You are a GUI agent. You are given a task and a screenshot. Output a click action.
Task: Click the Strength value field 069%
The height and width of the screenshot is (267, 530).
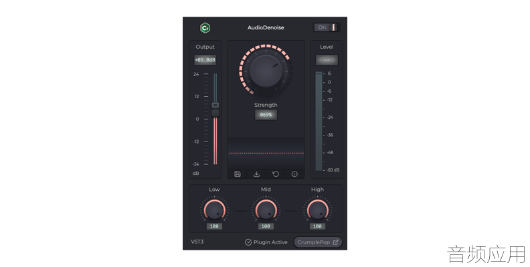coord(266,115)
